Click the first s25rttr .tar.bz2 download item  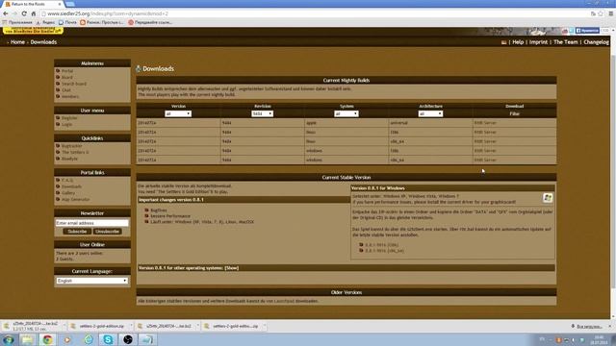coord(32,326)
